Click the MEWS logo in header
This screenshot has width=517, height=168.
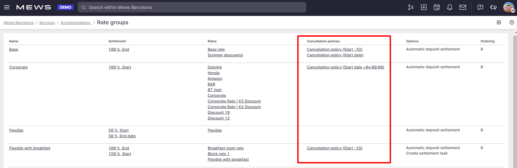[x=34, y=7]
